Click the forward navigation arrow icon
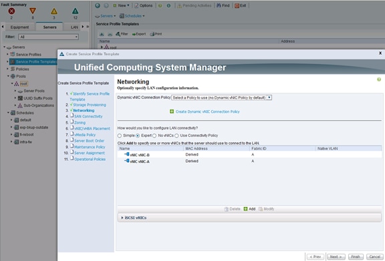Viewport: 385px width, 261px height. pyautogui.click(x=106, y=5)
